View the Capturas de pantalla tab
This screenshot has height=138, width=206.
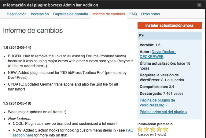click(x=70, y=14)
